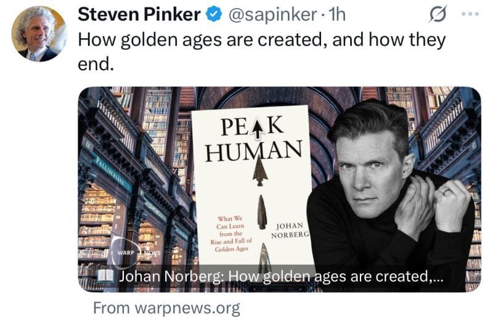Follow the 'From warpnews.org' source link

(x=166, y=308)
